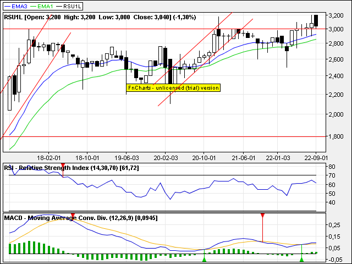This screenshot has width=352, height=264.
Task: Click the MACD axis label 0,25
Action: point(334,225)
